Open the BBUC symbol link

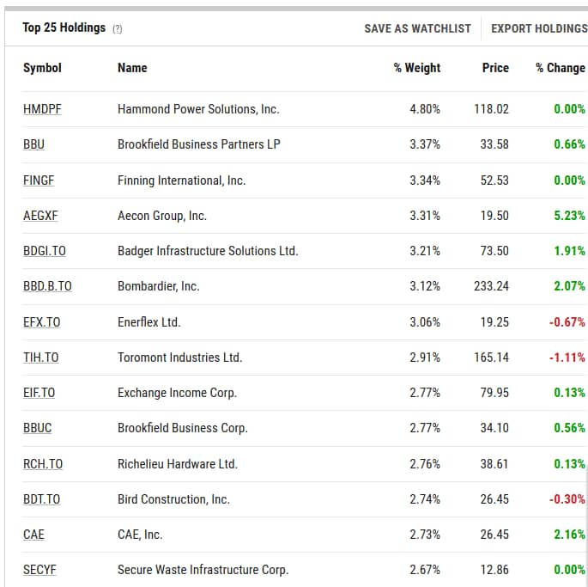click(x=39, y=428)
